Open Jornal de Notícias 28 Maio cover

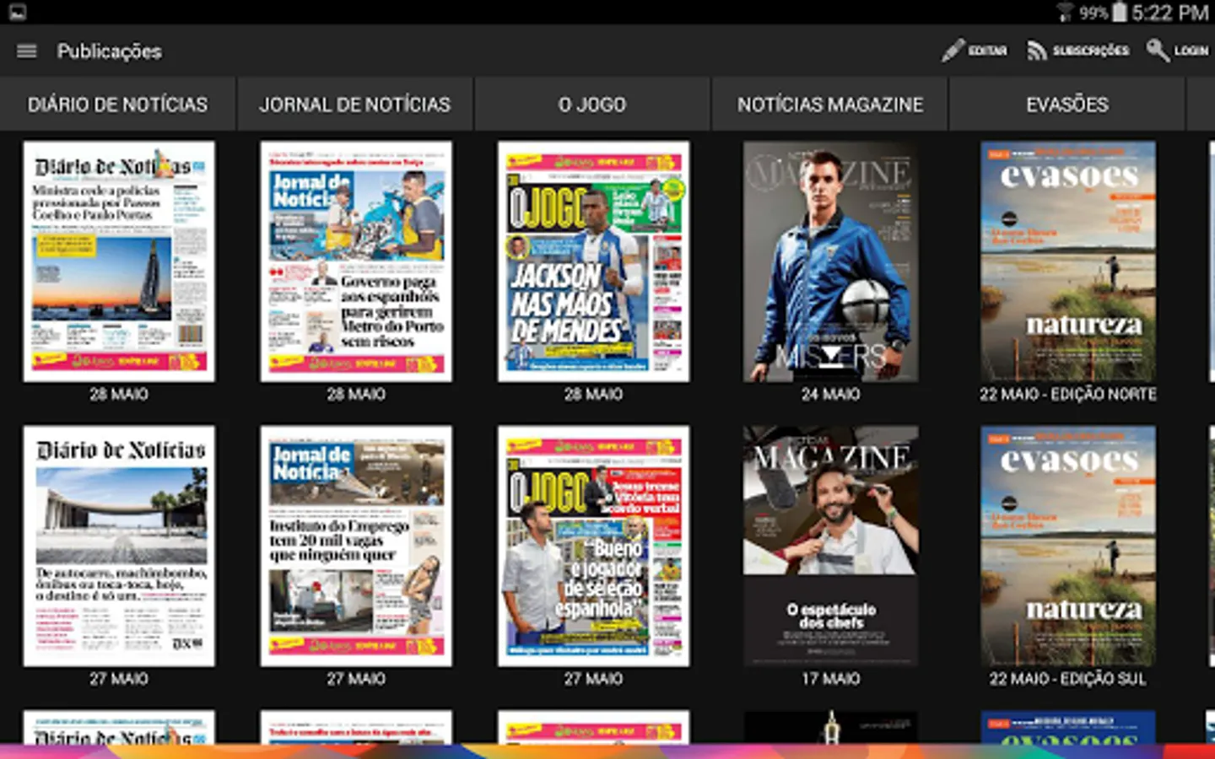pos(356,261)
